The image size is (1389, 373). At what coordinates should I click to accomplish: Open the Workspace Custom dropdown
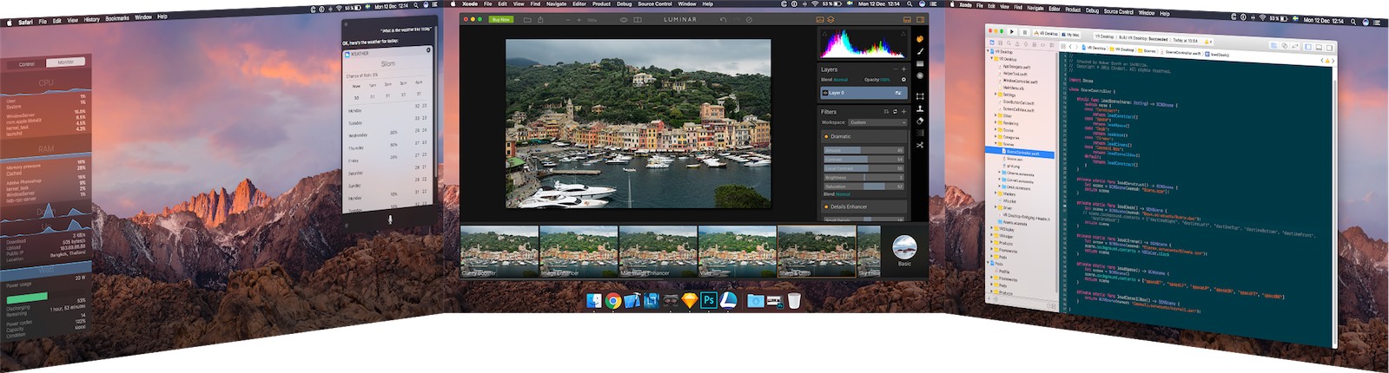[876, 122]
